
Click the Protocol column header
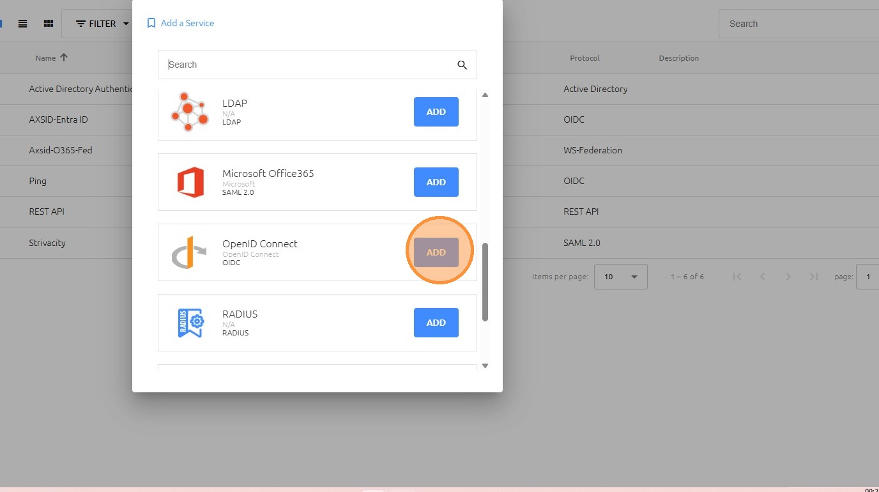585,58
